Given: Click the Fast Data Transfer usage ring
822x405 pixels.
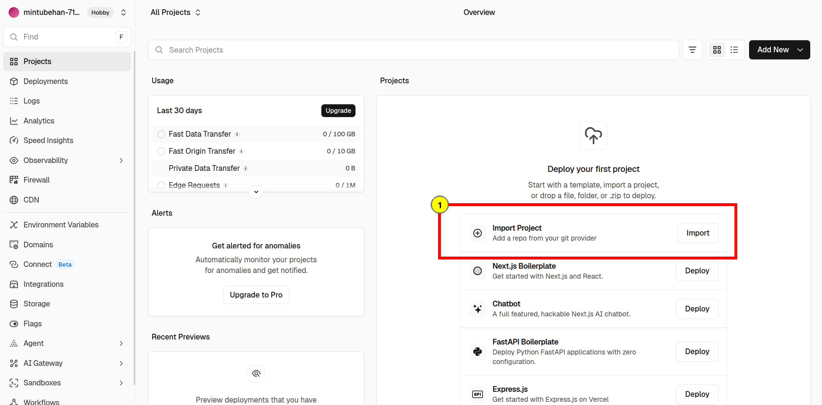Looking at the screenshot, I should pyautogui.click(x=161, y=134).
